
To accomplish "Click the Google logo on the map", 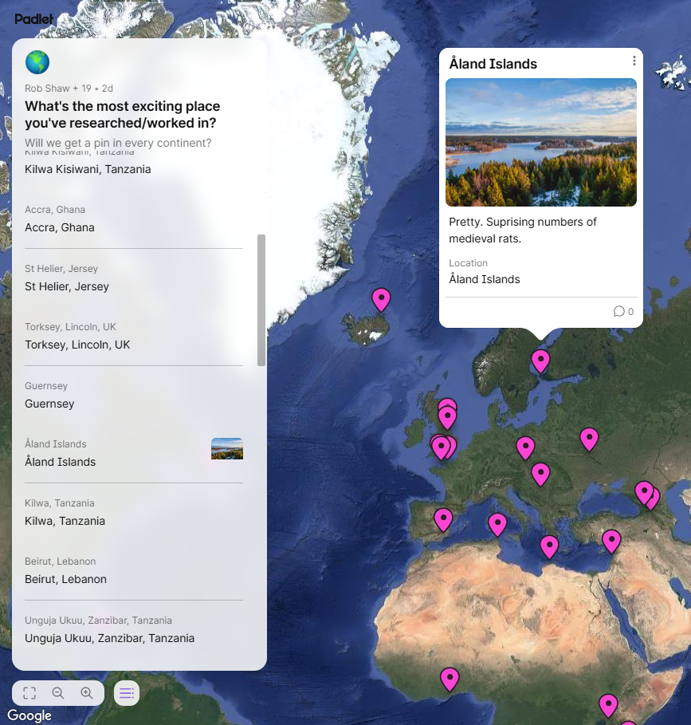I will pos(29,715).
